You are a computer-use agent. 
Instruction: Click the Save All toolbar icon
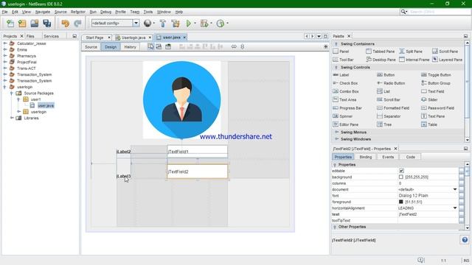tap(47, 24)
